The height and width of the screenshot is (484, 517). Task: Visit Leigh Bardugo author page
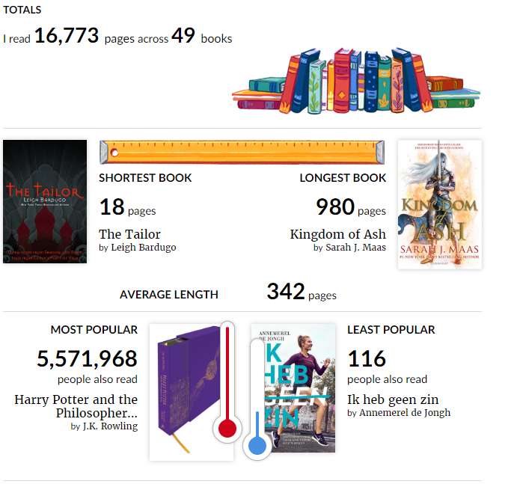point(144,248)
